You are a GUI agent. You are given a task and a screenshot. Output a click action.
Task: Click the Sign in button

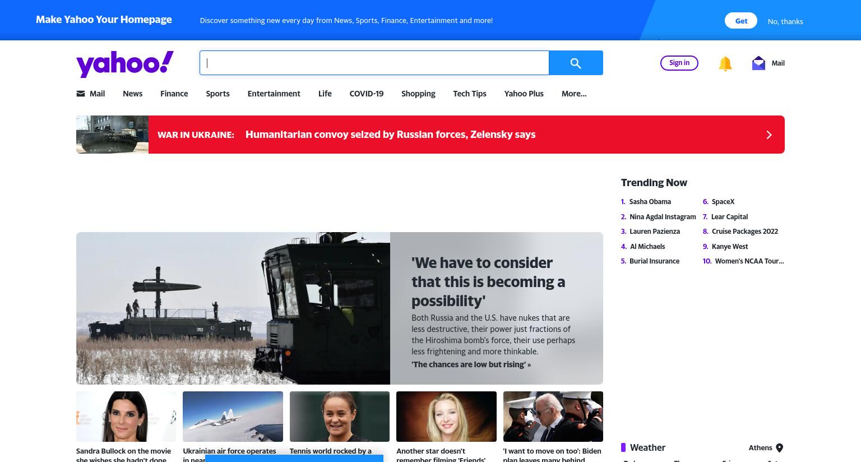tap(679, 63)
